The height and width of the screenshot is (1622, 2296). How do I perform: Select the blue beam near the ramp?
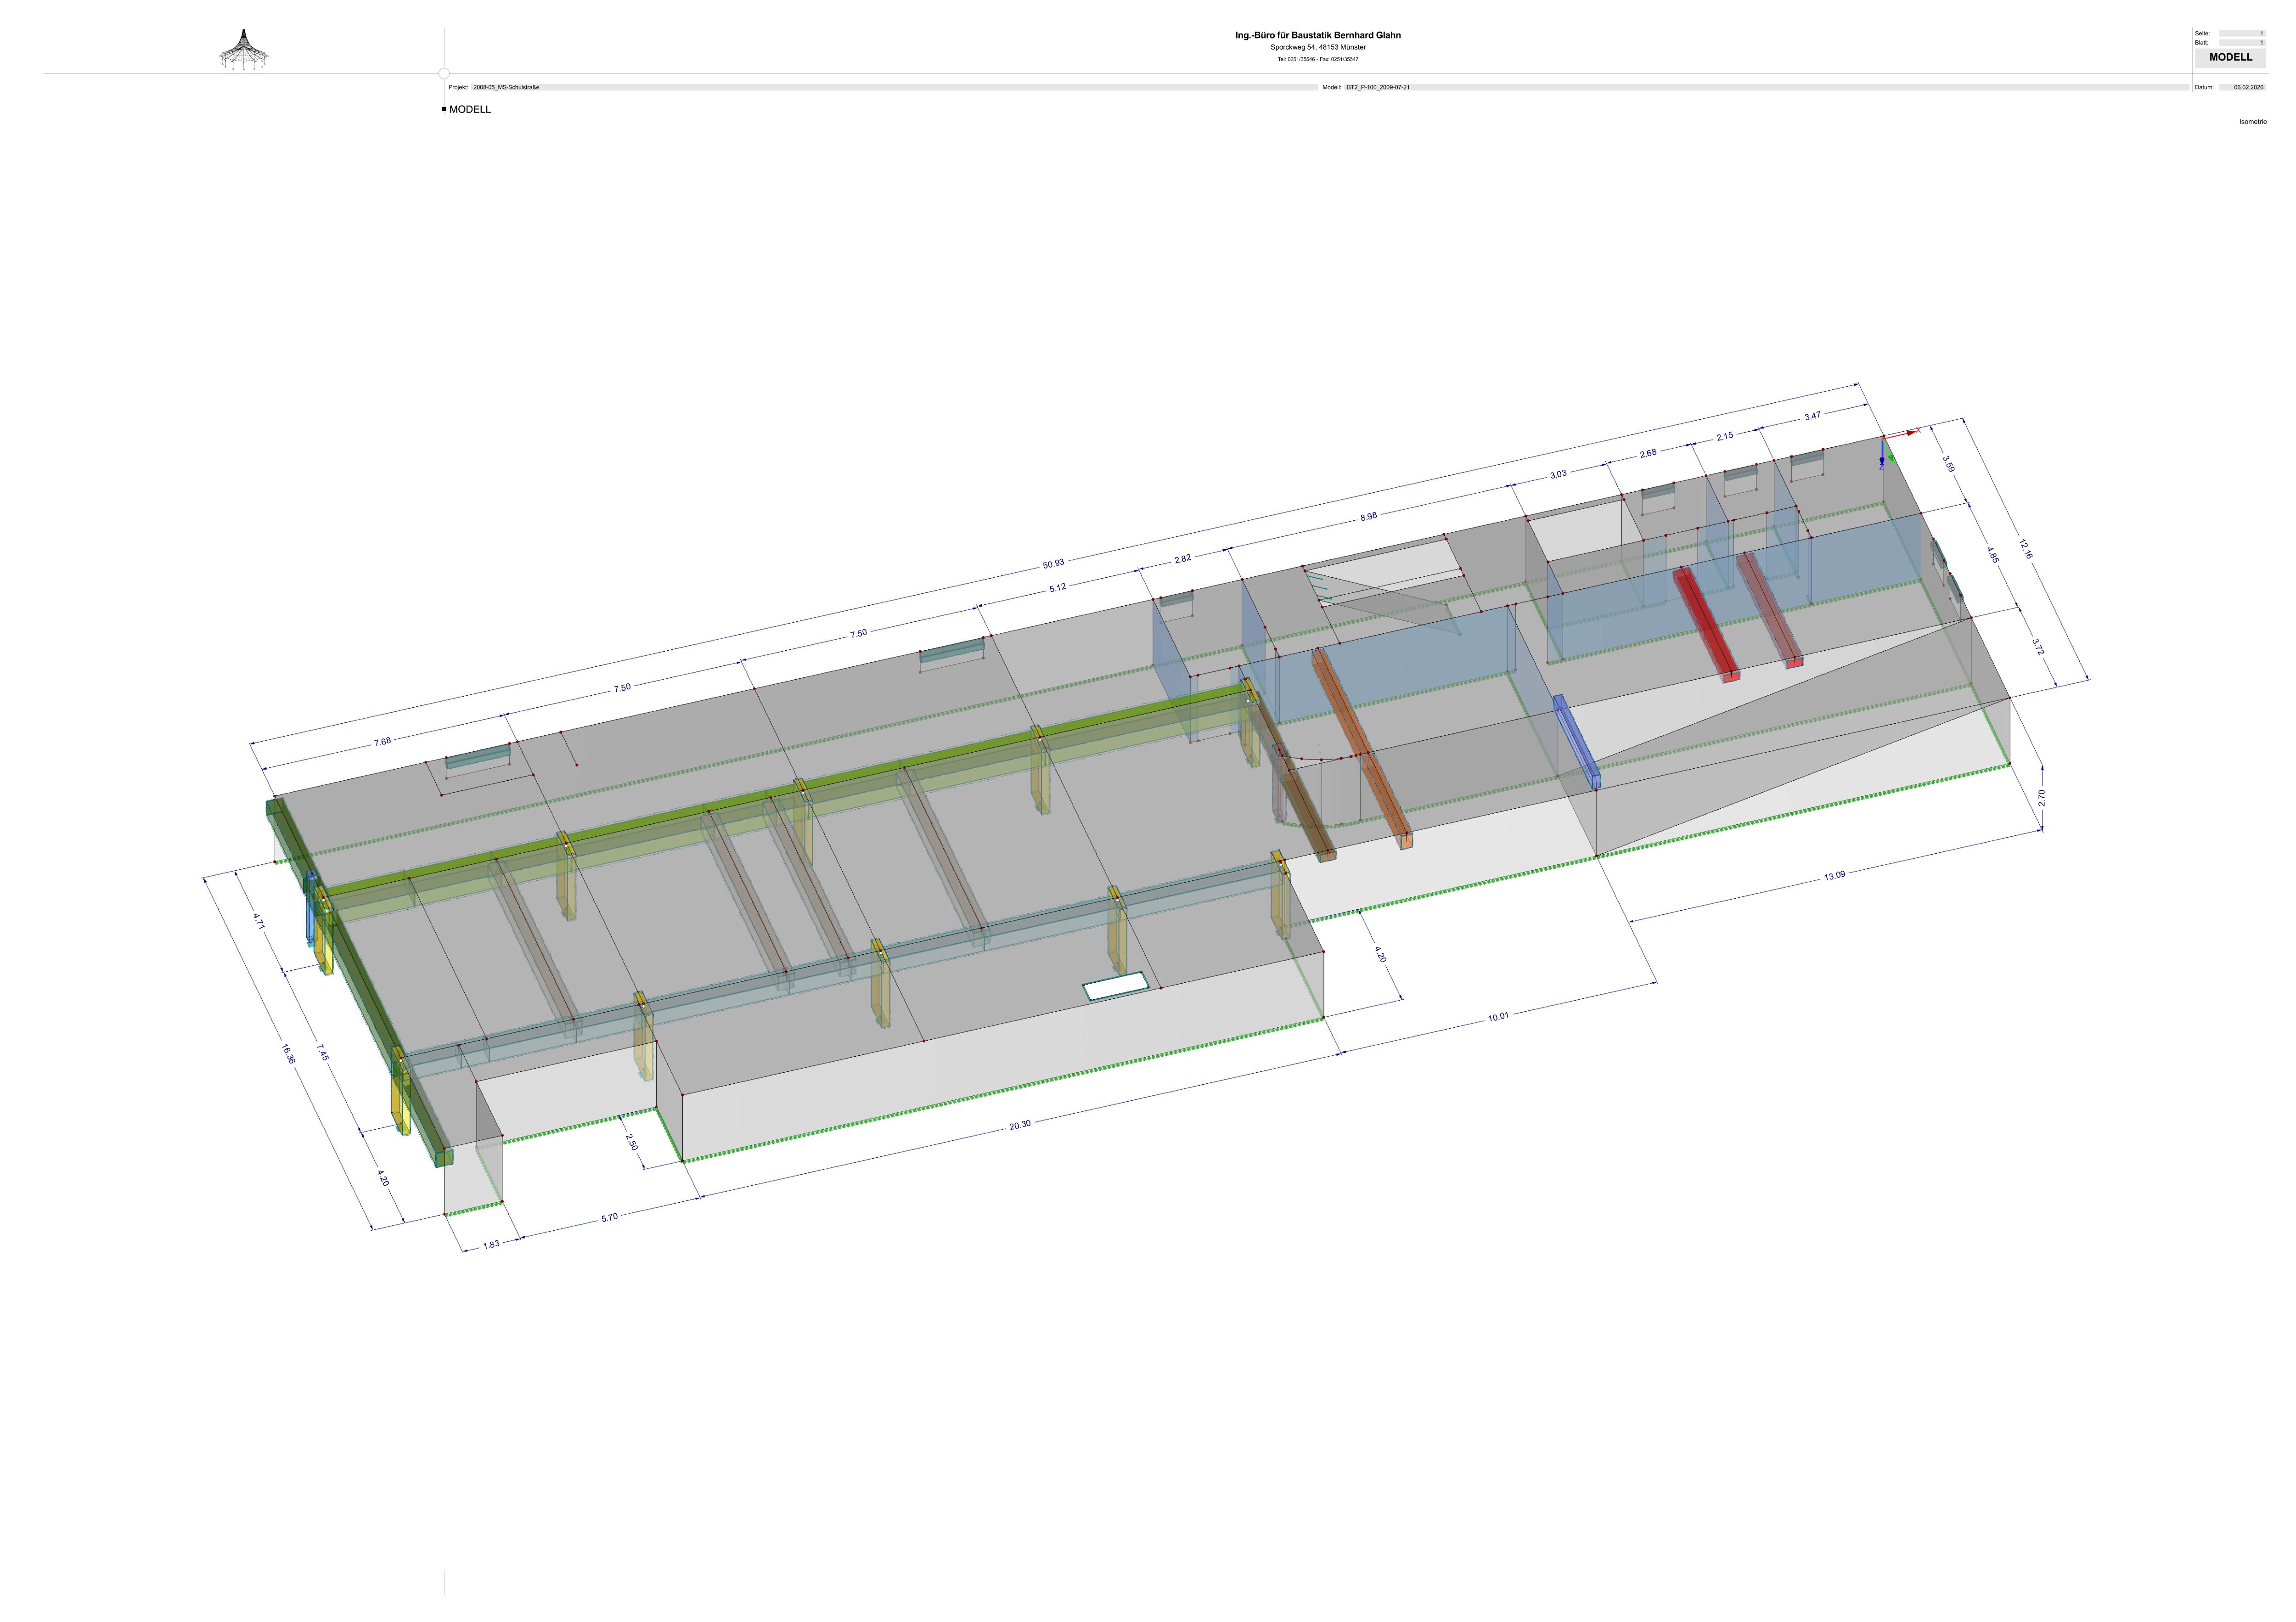1576,742
